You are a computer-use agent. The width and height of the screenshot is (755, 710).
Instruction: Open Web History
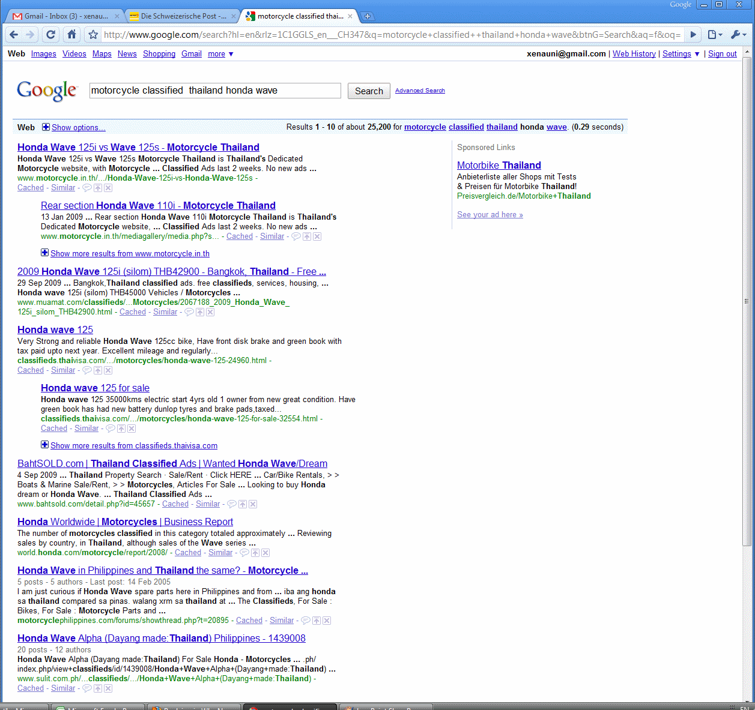coord(634,54)
